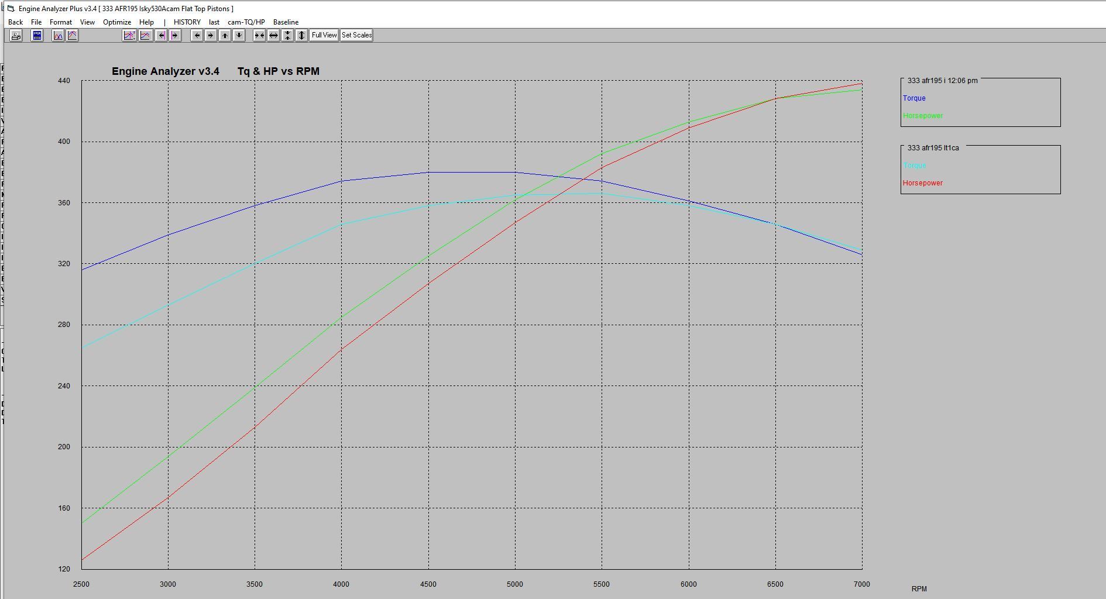Open the Format menu

(x=60, y=22)
